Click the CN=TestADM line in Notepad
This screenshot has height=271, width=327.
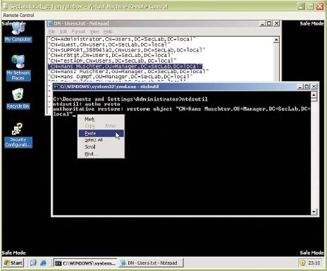[x=112, y=61]
